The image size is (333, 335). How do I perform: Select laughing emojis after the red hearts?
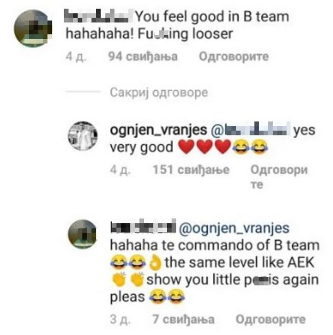pos(250,147)
